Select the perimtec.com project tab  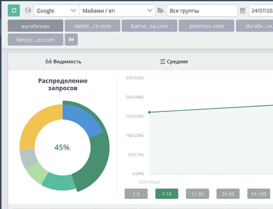pyautogui.click(x=206, y=26)
